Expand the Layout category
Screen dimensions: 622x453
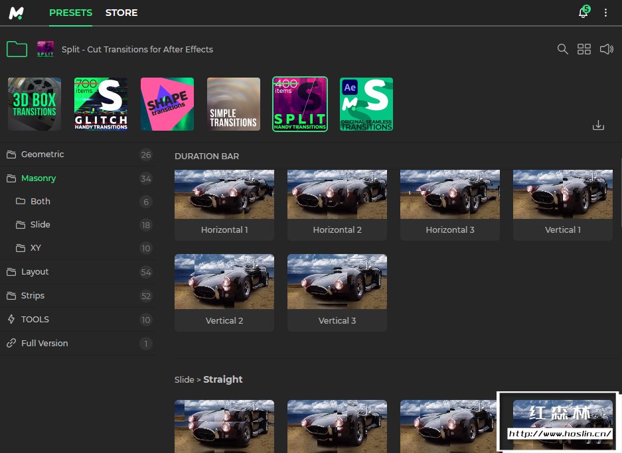[x=78, y=272]
